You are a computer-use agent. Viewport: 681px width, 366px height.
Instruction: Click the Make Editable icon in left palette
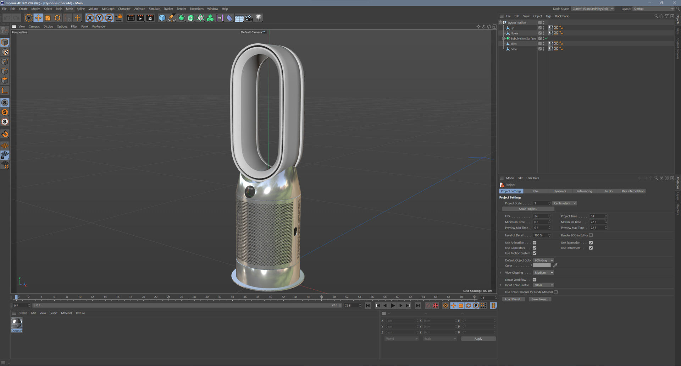pyautogui.click(x=5, y=31)
